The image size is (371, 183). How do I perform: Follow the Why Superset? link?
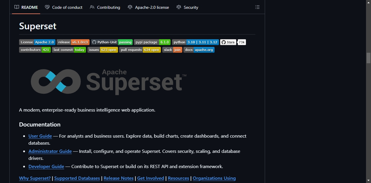pyautogui.click(x=35, y=178)
